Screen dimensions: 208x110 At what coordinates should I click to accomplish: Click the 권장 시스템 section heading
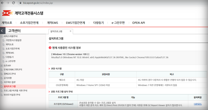(x=56, y=69)
